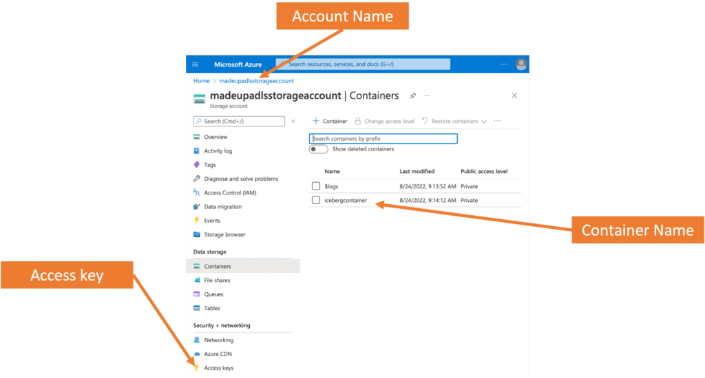Click the Access keys key icon
The image size is (705, 378).
click(196, 368)
